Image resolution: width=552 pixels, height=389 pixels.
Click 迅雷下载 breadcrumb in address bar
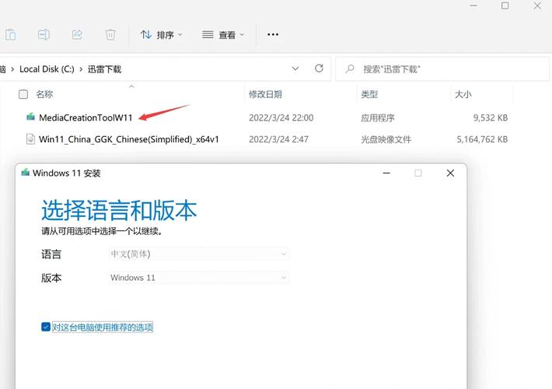(104, 69)
